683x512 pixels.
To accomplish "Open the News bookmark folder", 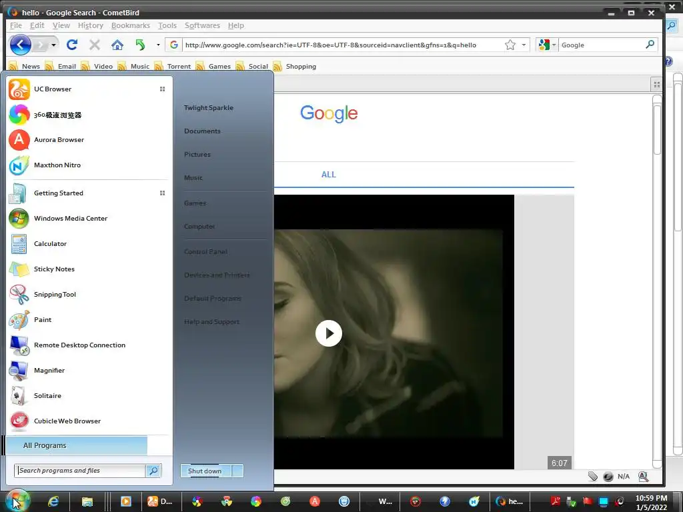I will click(x=25, y=66).
